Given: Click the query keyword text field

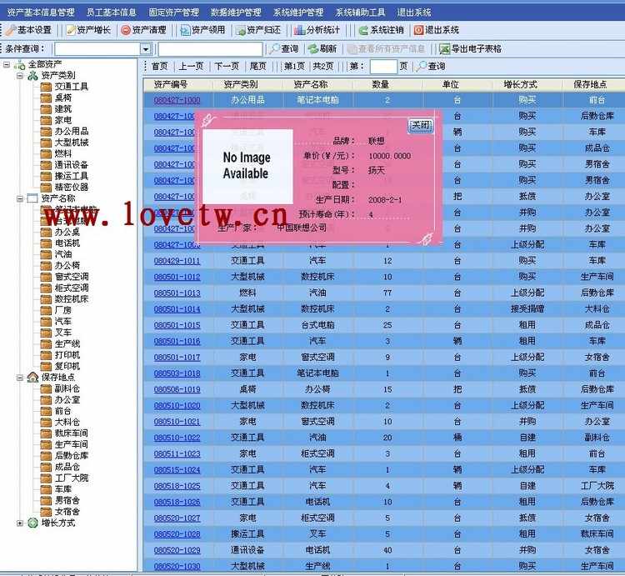Looking at the screenshot, I should pyautogui.click(x=210, y=49).
